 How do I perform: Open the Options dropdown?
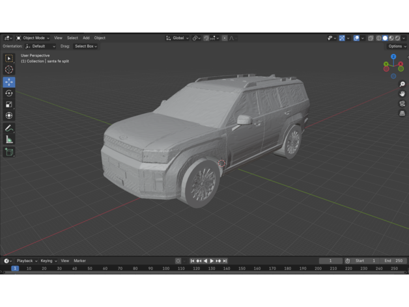coord(397,46)
